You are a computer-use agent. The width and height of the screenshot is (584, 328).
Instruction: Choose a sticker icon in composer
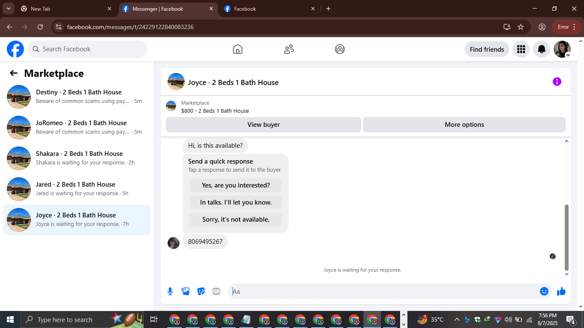(x=201, y=291)
